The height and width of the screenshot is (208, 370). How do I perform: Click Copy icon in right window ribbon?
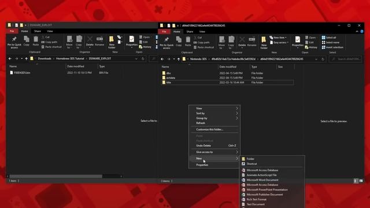(x=179, y=41)
